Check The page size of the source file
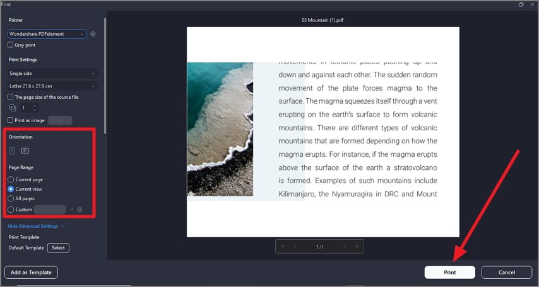The width and height of the screenshot is (539, 287). tap(11, 97)
